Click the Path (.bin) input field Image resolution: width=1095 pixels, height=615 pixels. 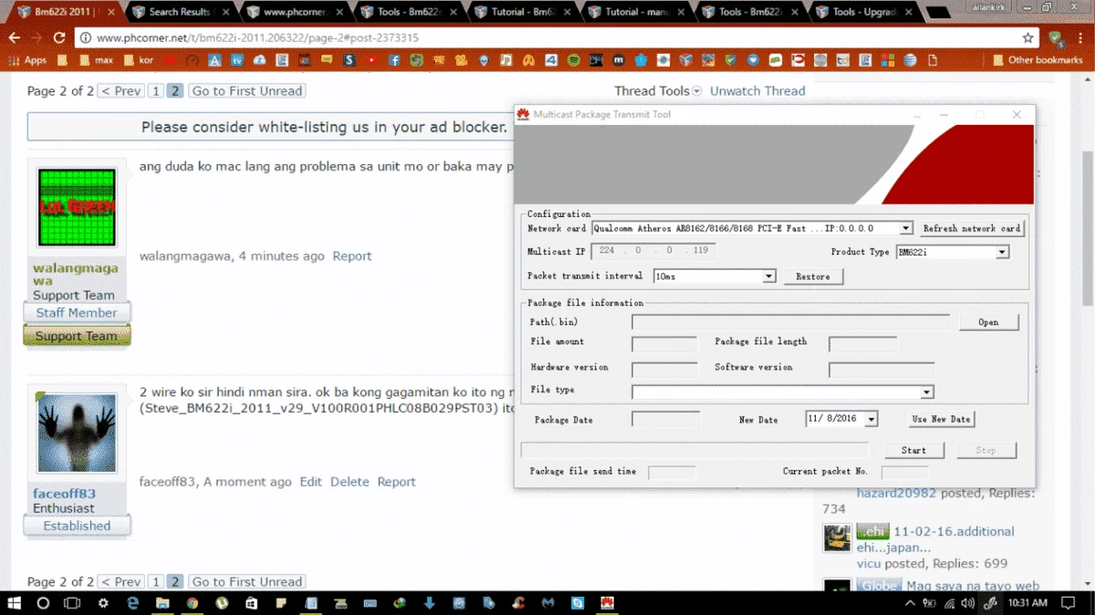790,322
